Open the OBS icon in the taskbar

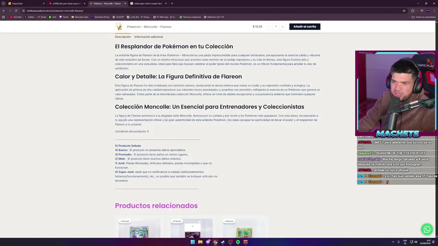point(230,242)
